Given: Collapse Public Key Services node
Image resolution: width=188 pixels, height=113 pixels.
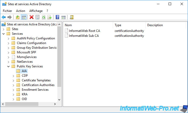Looking at the screenshot, I should pyautogui.click(x=8, y=66).
